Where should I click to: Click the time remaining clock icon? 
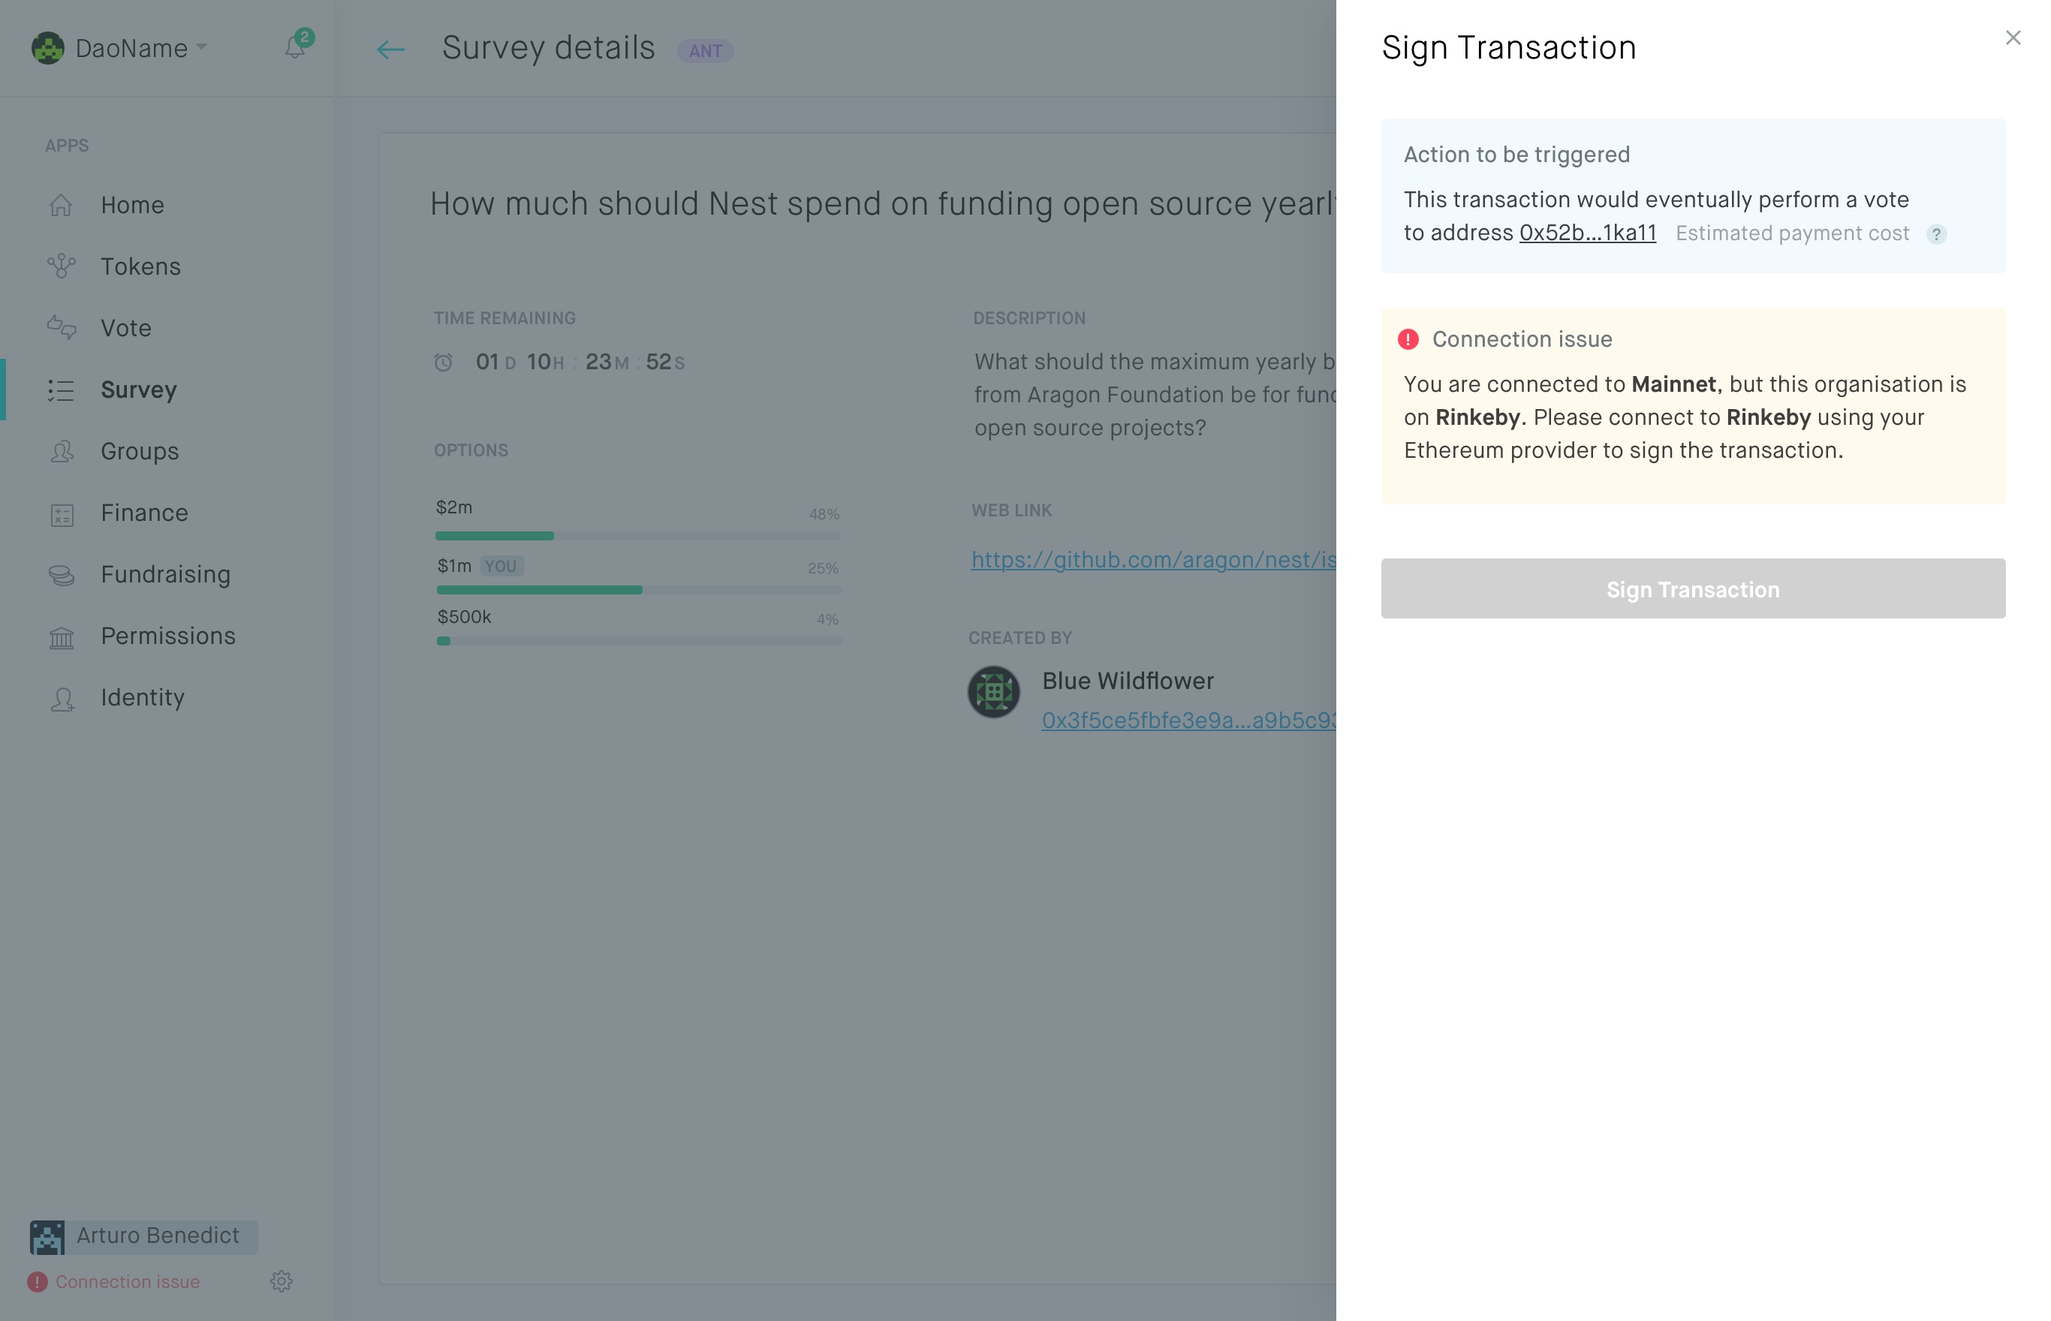pos(443,363)
